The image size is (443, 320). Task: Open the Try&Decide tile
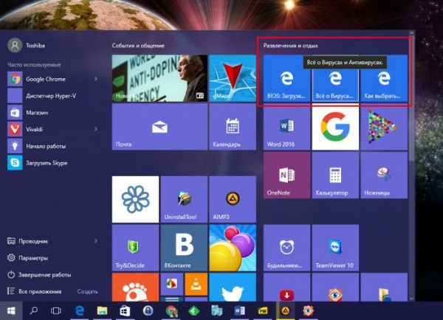(x=135, y=248)
